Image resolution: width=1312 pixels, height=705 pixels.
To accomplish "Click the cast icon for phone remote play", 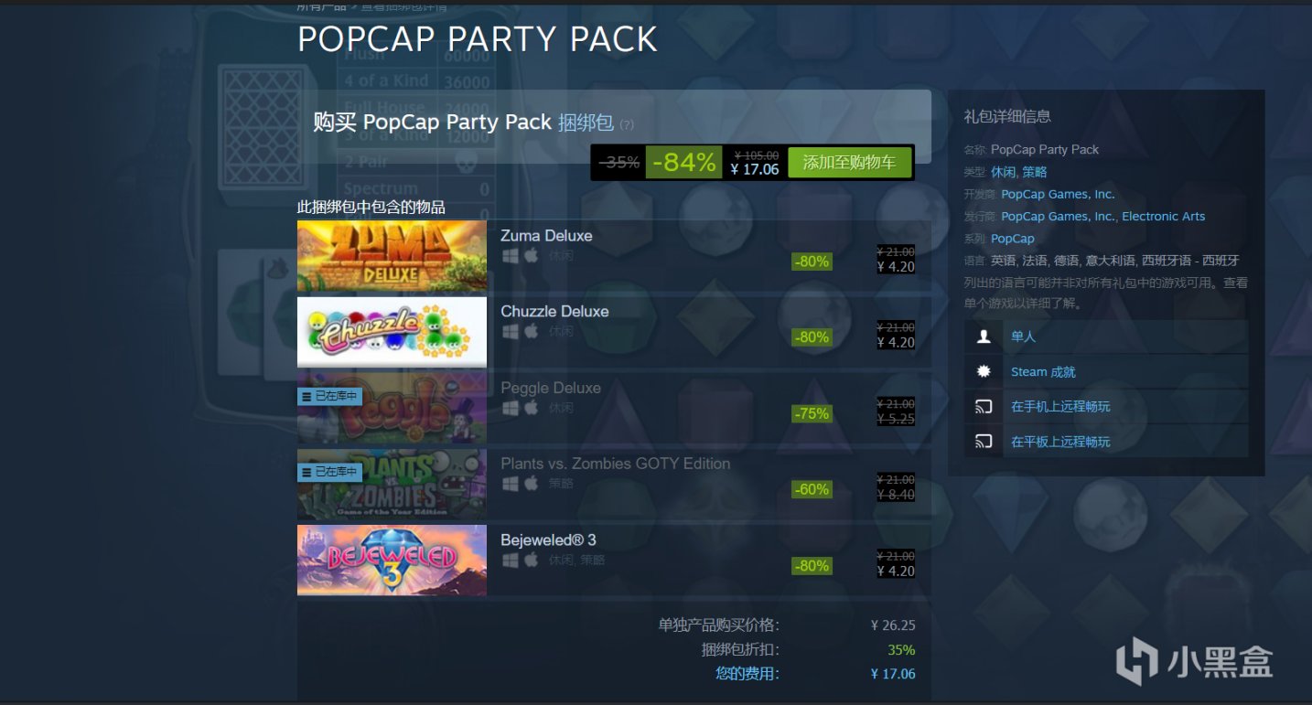I will click(984, 407).
